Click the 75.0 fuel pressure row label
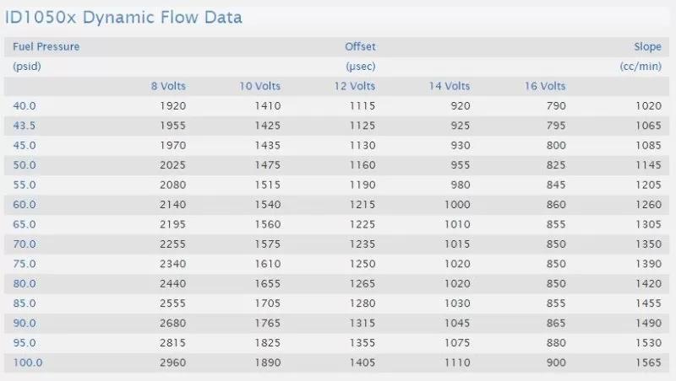676x381 pixels. pos(25,264)
